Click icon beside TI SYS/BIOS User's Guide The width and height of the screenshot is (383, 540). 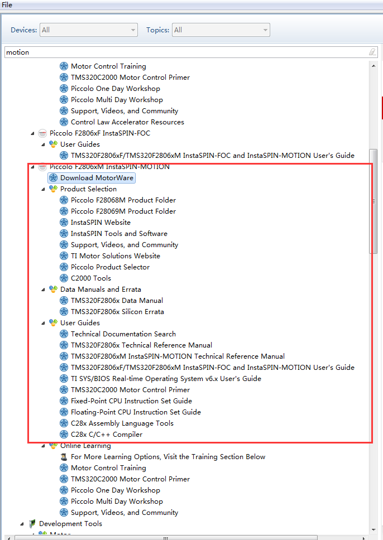64,378
